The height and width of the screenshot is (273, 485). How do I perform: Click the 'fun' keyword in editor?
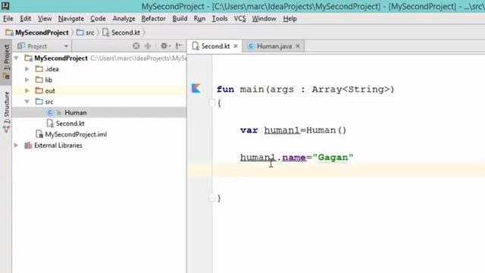[225, 89]
